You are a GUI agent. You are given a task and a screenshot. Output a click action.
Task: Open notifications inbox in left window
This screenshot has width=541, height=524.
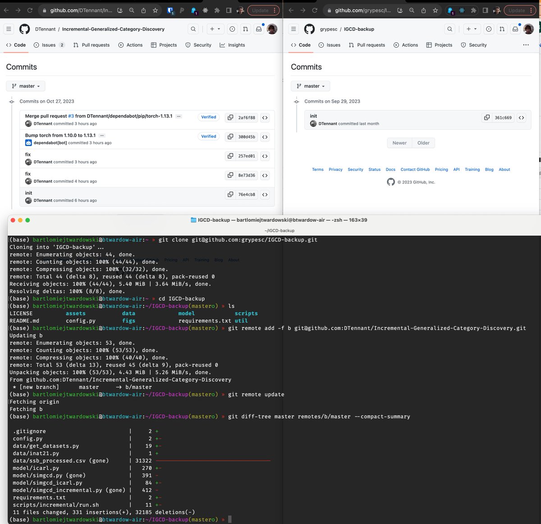click(259, 29)
